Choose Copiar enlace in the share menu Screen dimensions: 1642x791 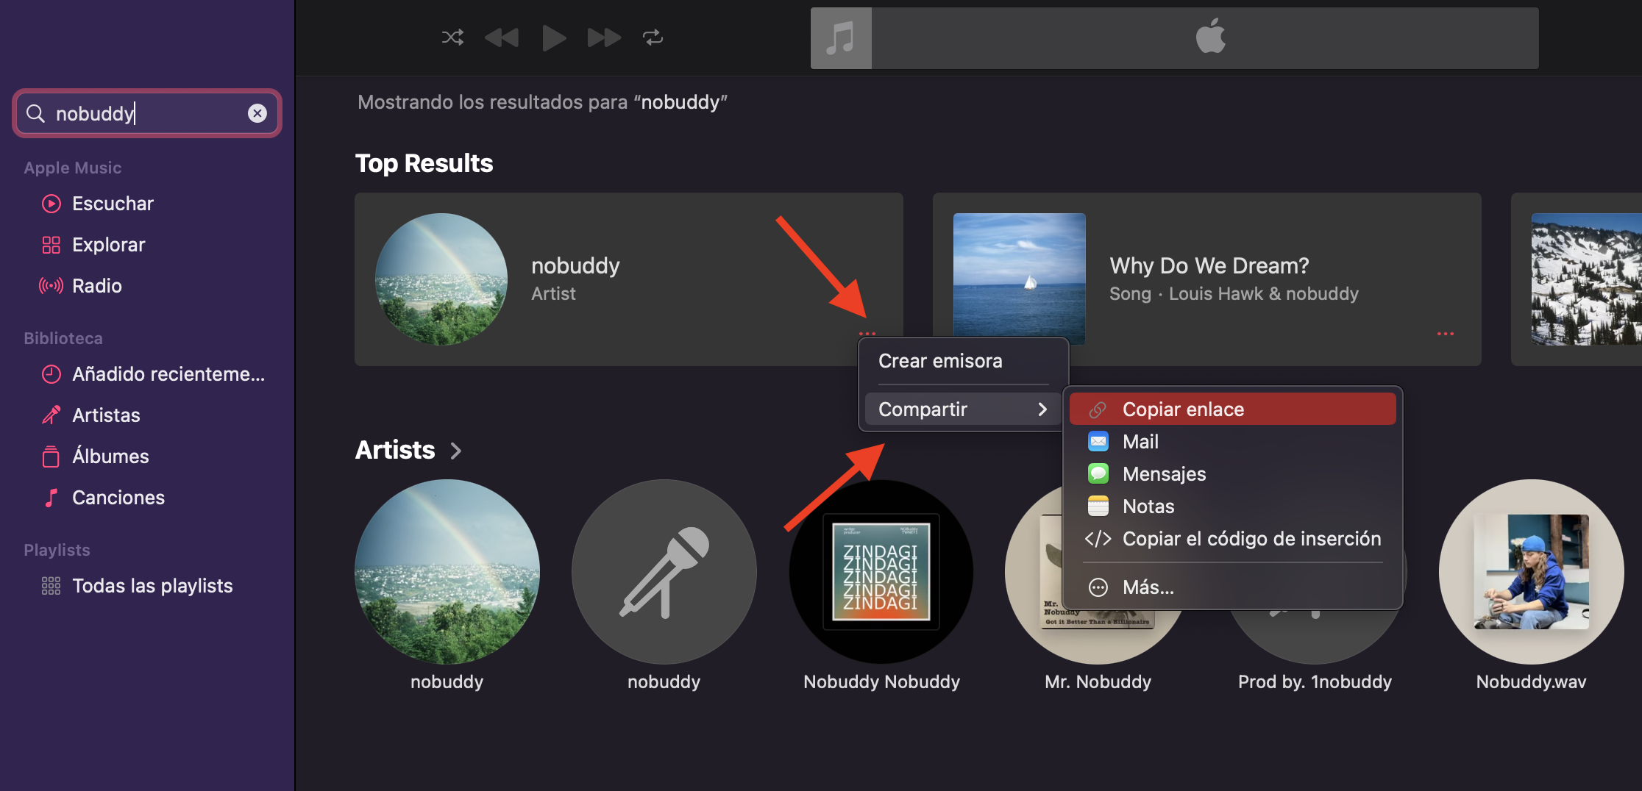pos(1233,409)
